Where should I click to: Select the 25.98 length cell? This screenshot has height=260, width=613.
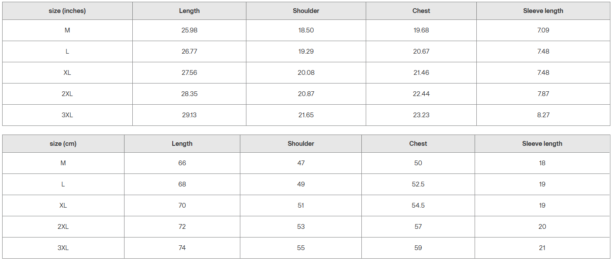[189, 30]
